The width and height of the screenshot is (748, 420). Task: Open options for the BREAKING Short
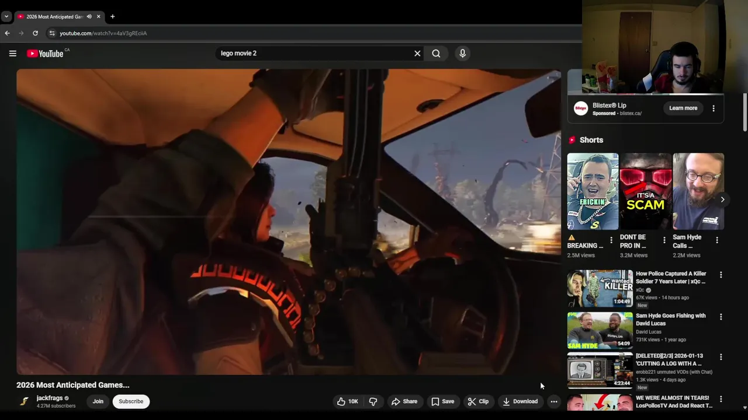pyautogui.click(x=611, y=240)
